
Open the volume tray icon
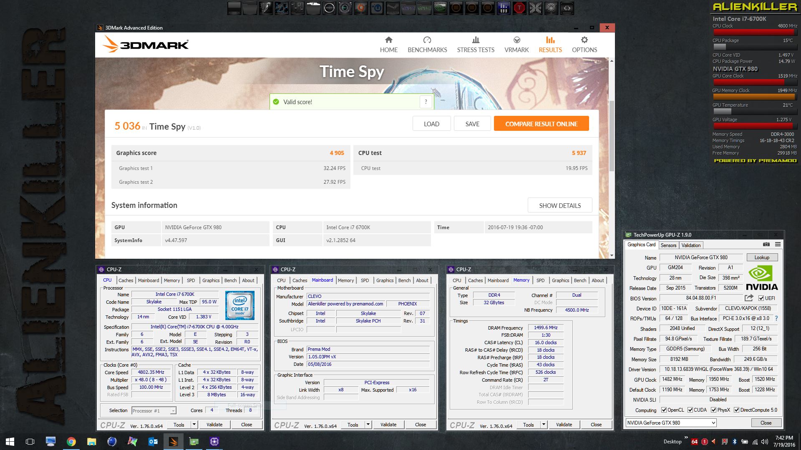click(765, 442)
